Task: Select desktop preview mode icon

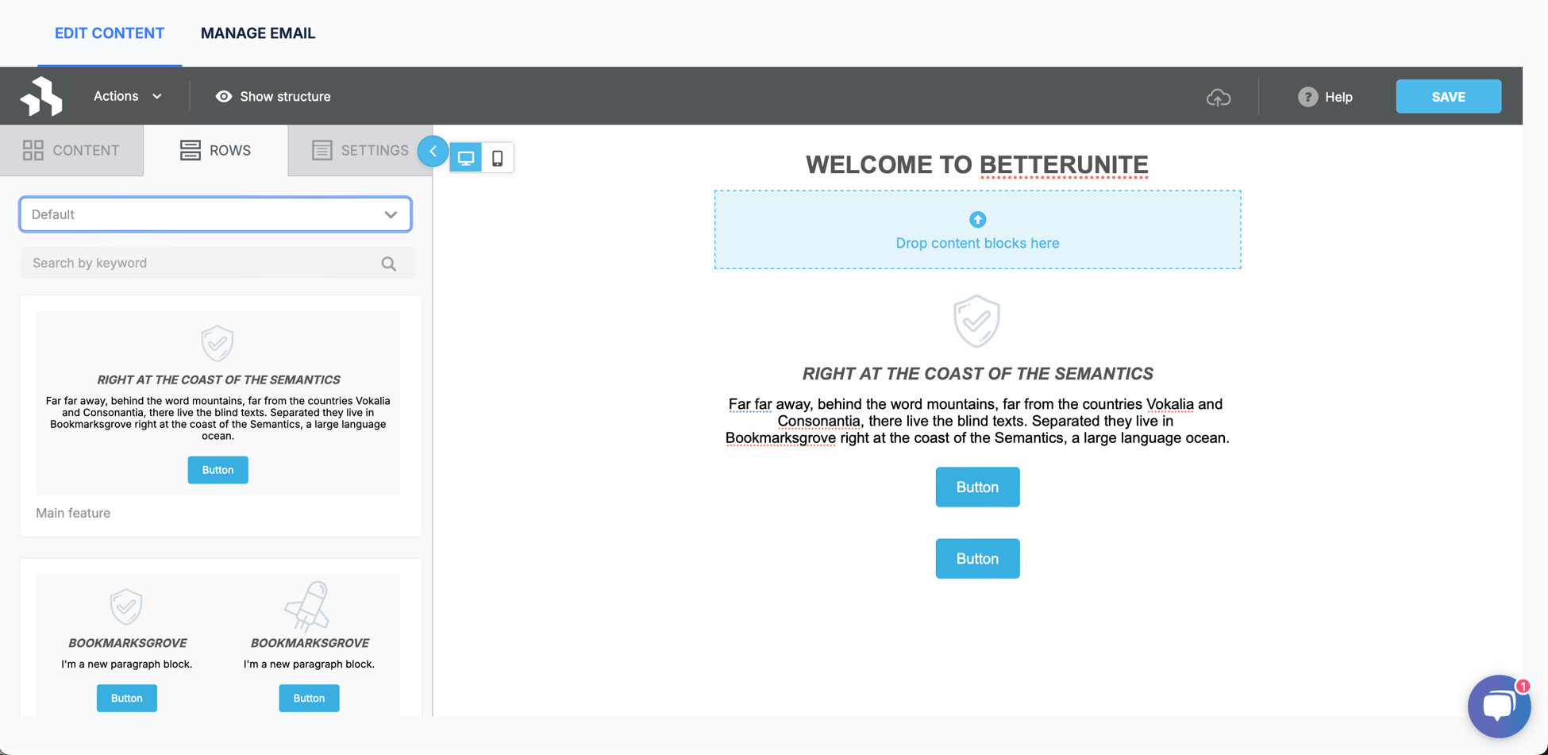Action: click(466, 158)
